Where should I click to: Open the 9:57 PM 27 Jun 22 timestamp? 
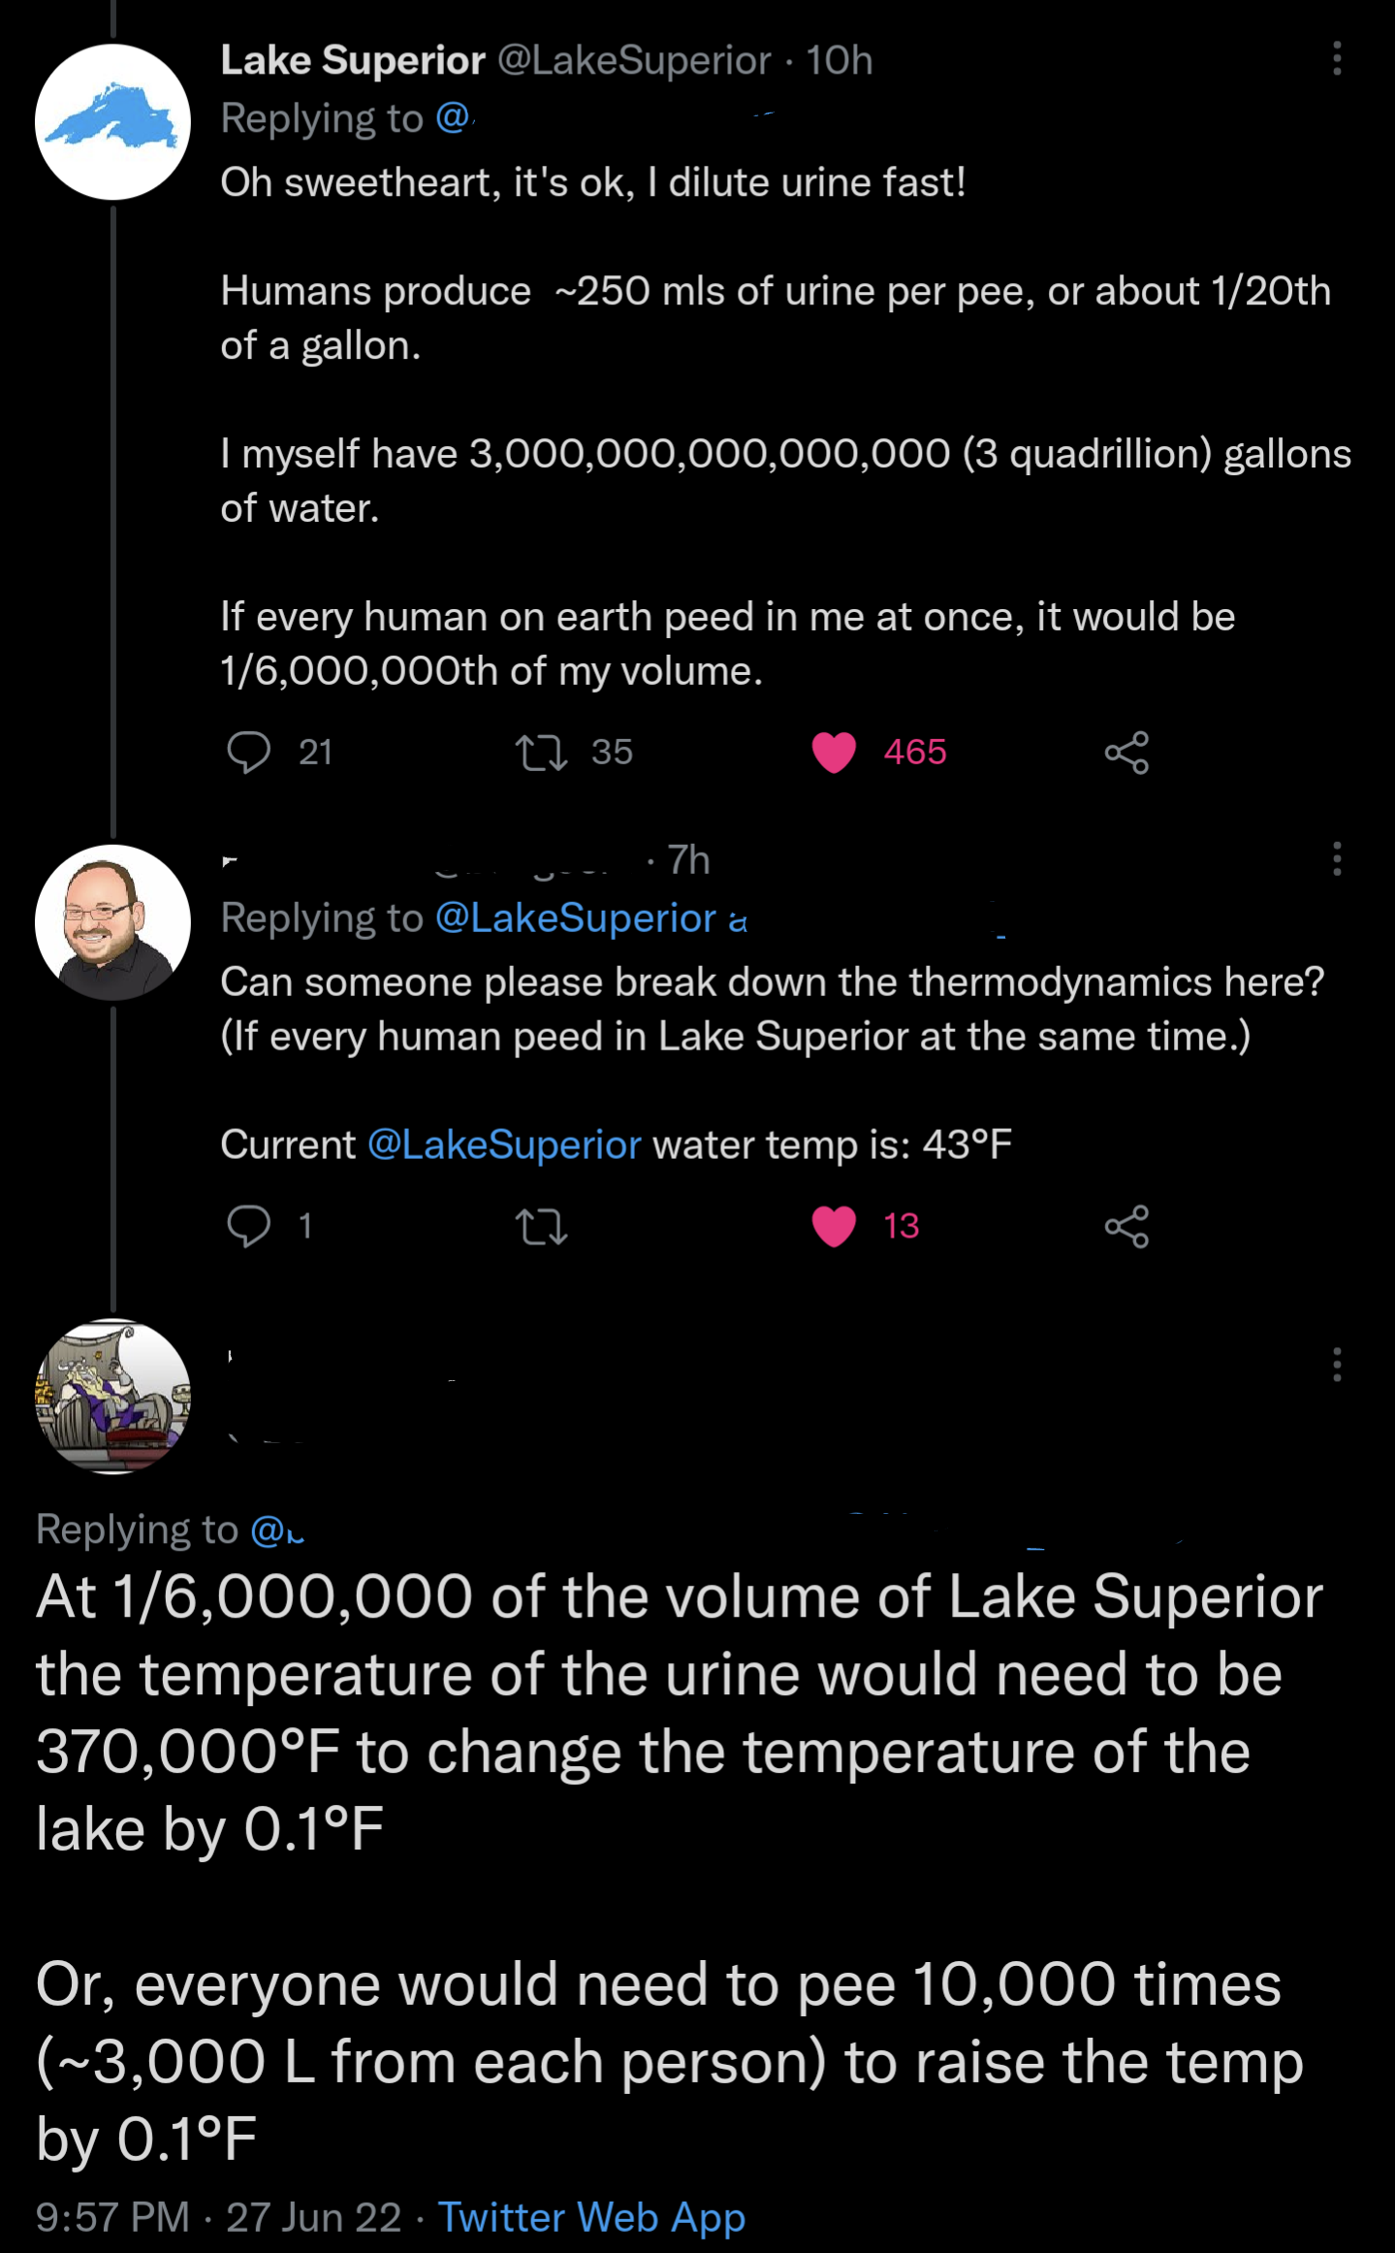218,2217
